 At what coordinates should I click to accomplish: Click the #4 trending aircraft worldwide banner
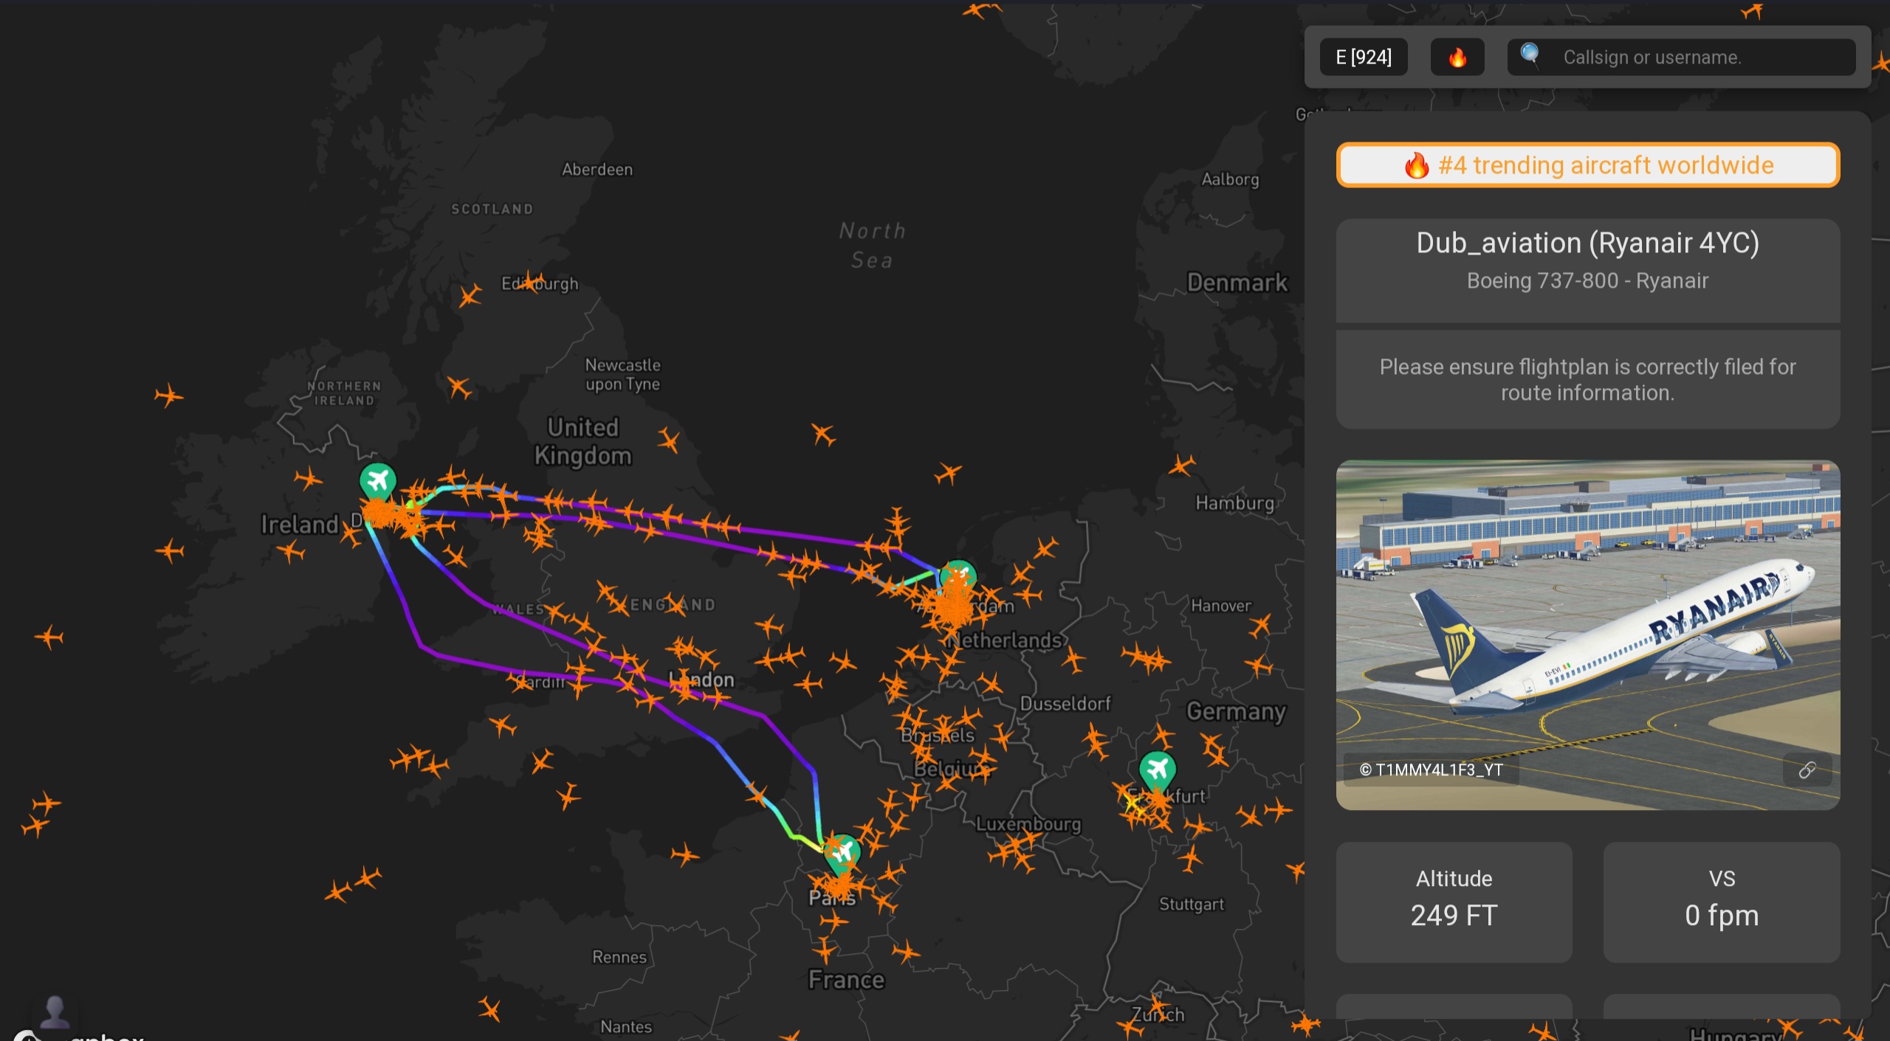[1587, 165]
